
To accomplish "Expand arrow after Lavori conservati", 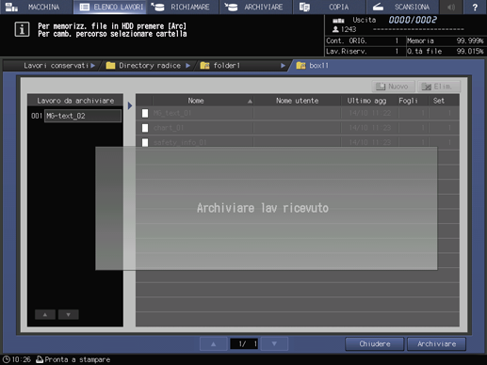I will (93, 66).
